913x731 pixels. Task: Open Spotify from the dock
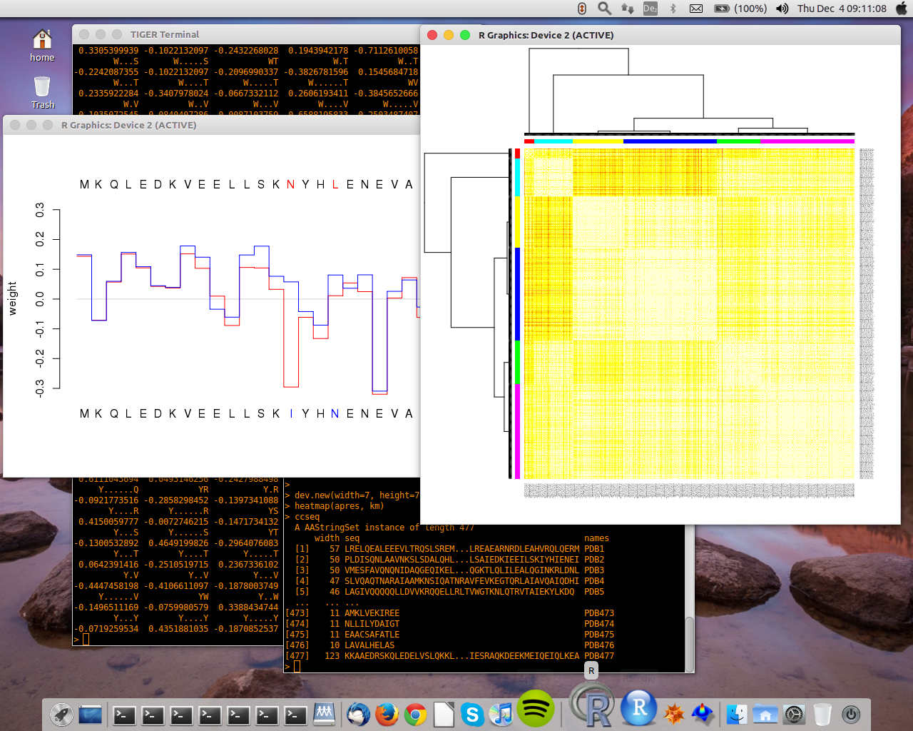pos(535,709)
